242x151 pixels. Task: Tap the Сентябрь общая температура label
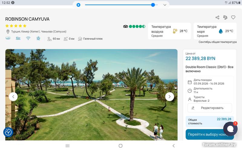click(x=217, y=42)
